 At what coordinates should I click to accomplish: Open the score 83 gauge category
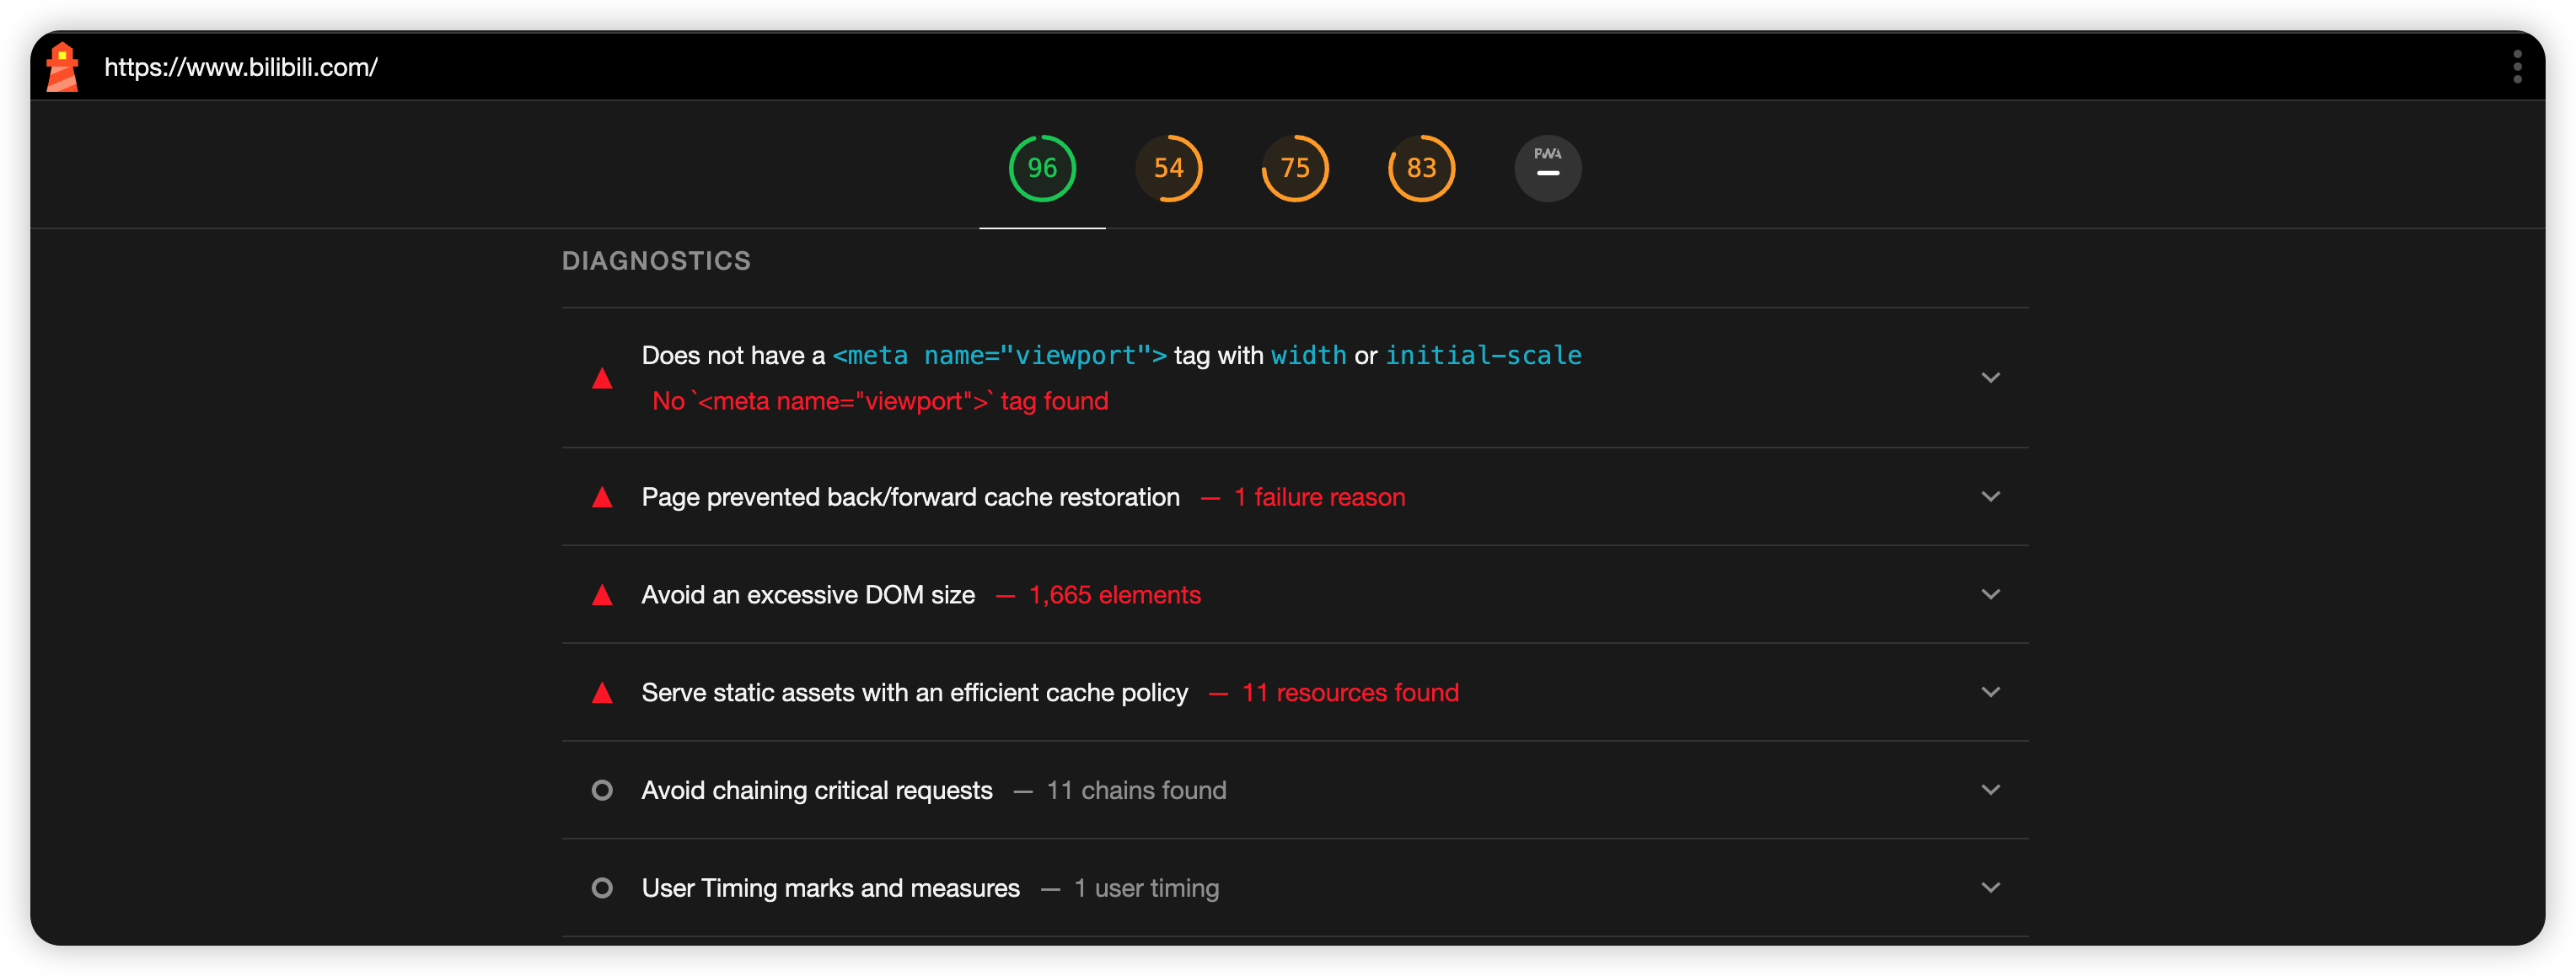point(1421,168)
